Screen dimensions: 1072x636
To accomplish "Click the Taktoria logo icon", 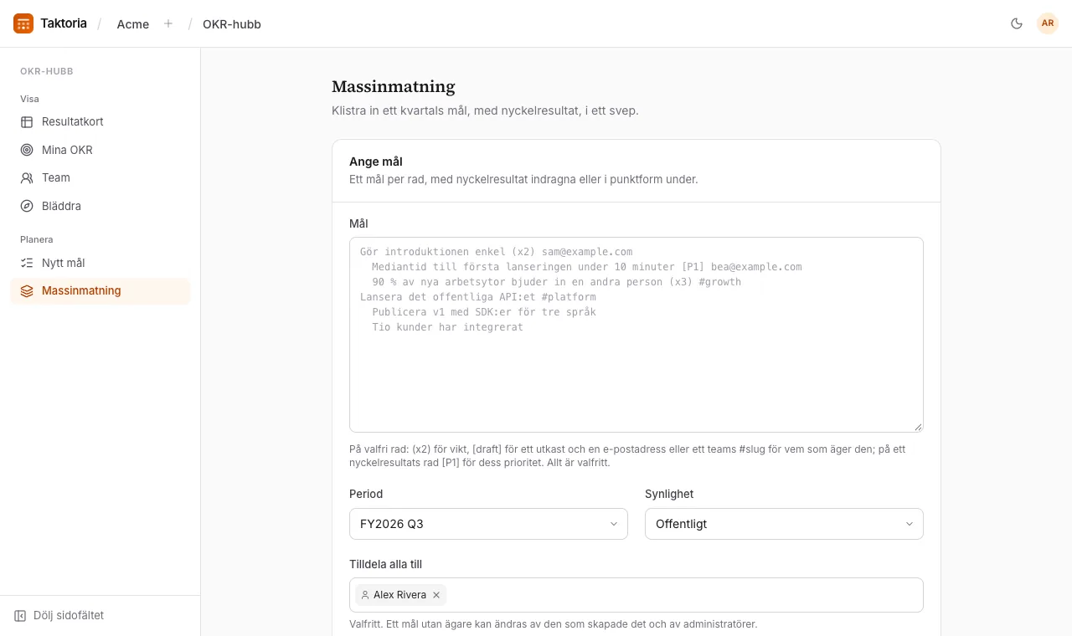I will (x=23, y=23).
